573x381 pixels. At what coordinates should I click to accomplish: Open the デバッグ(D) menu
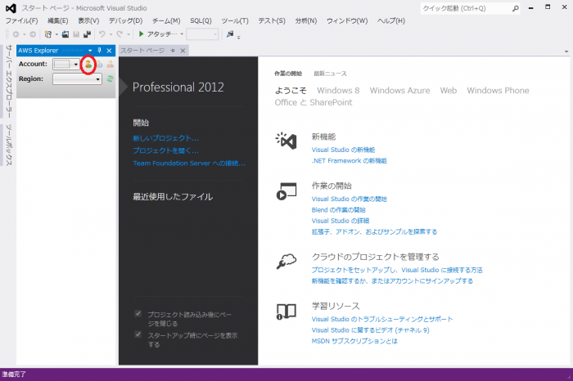click(x=126, y=20)
